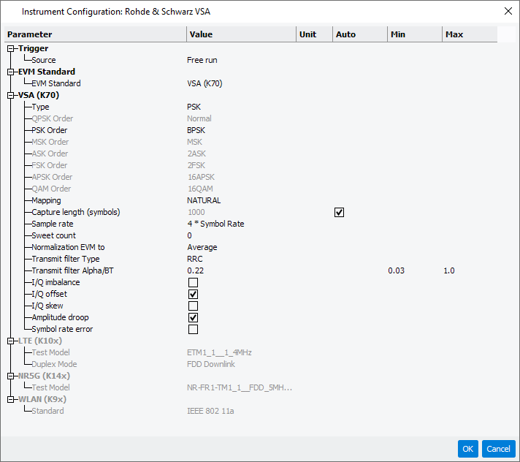Click the FSK Order value '2FSK'
The width and height of the screenshot is (520, 462).
tap(196, 165)
